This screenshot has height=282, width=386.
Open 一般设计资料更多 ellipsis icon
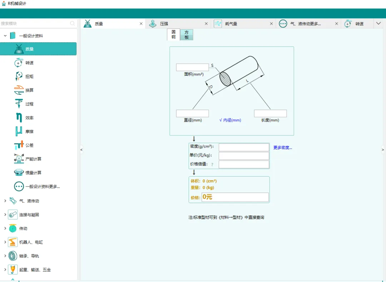(x=19, y=186)
